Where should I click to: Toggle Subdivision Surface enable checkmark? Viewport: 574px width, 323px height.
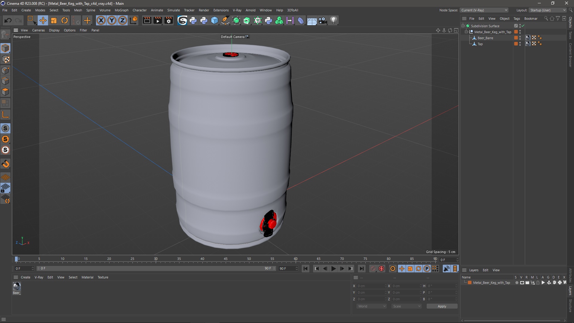[523, 26]
